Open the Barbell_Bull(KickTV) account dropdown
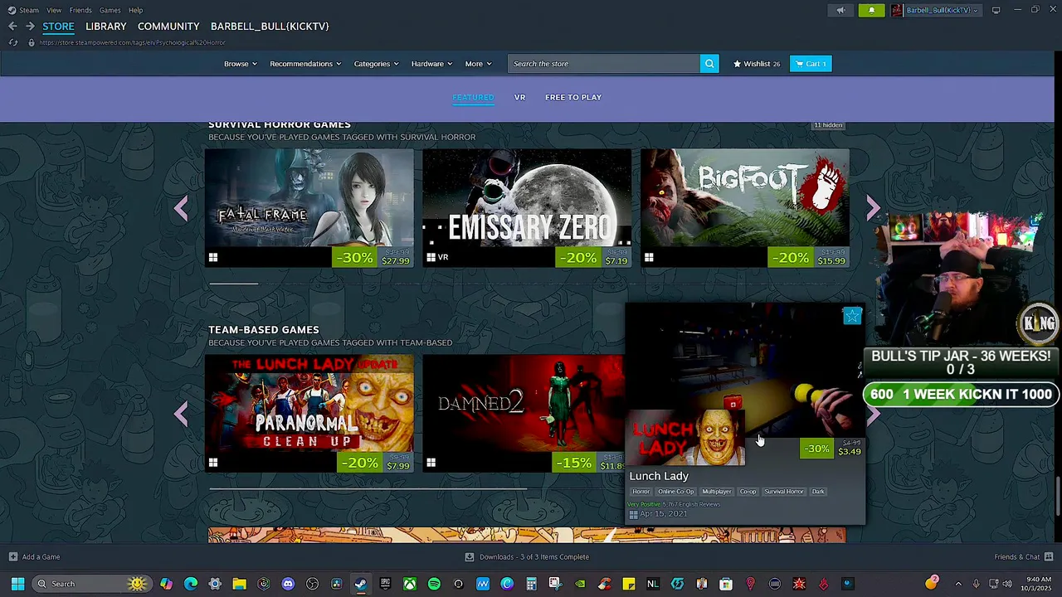 click(x=943, y=10)
